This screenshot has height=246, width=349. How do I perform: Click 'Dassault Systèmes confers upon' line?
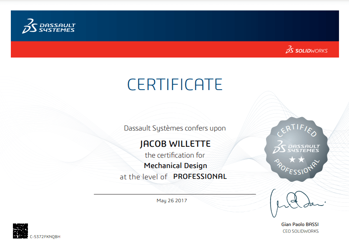[175, 128]
